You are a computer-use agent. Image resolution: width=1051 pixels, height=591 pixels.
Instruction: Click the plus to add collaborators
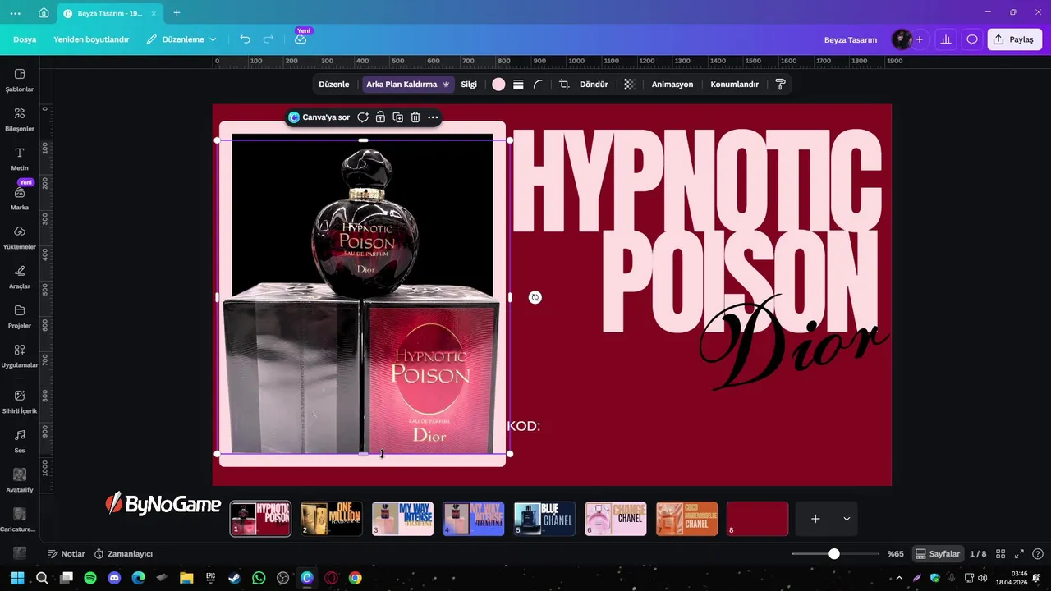(x=920, y=39)
